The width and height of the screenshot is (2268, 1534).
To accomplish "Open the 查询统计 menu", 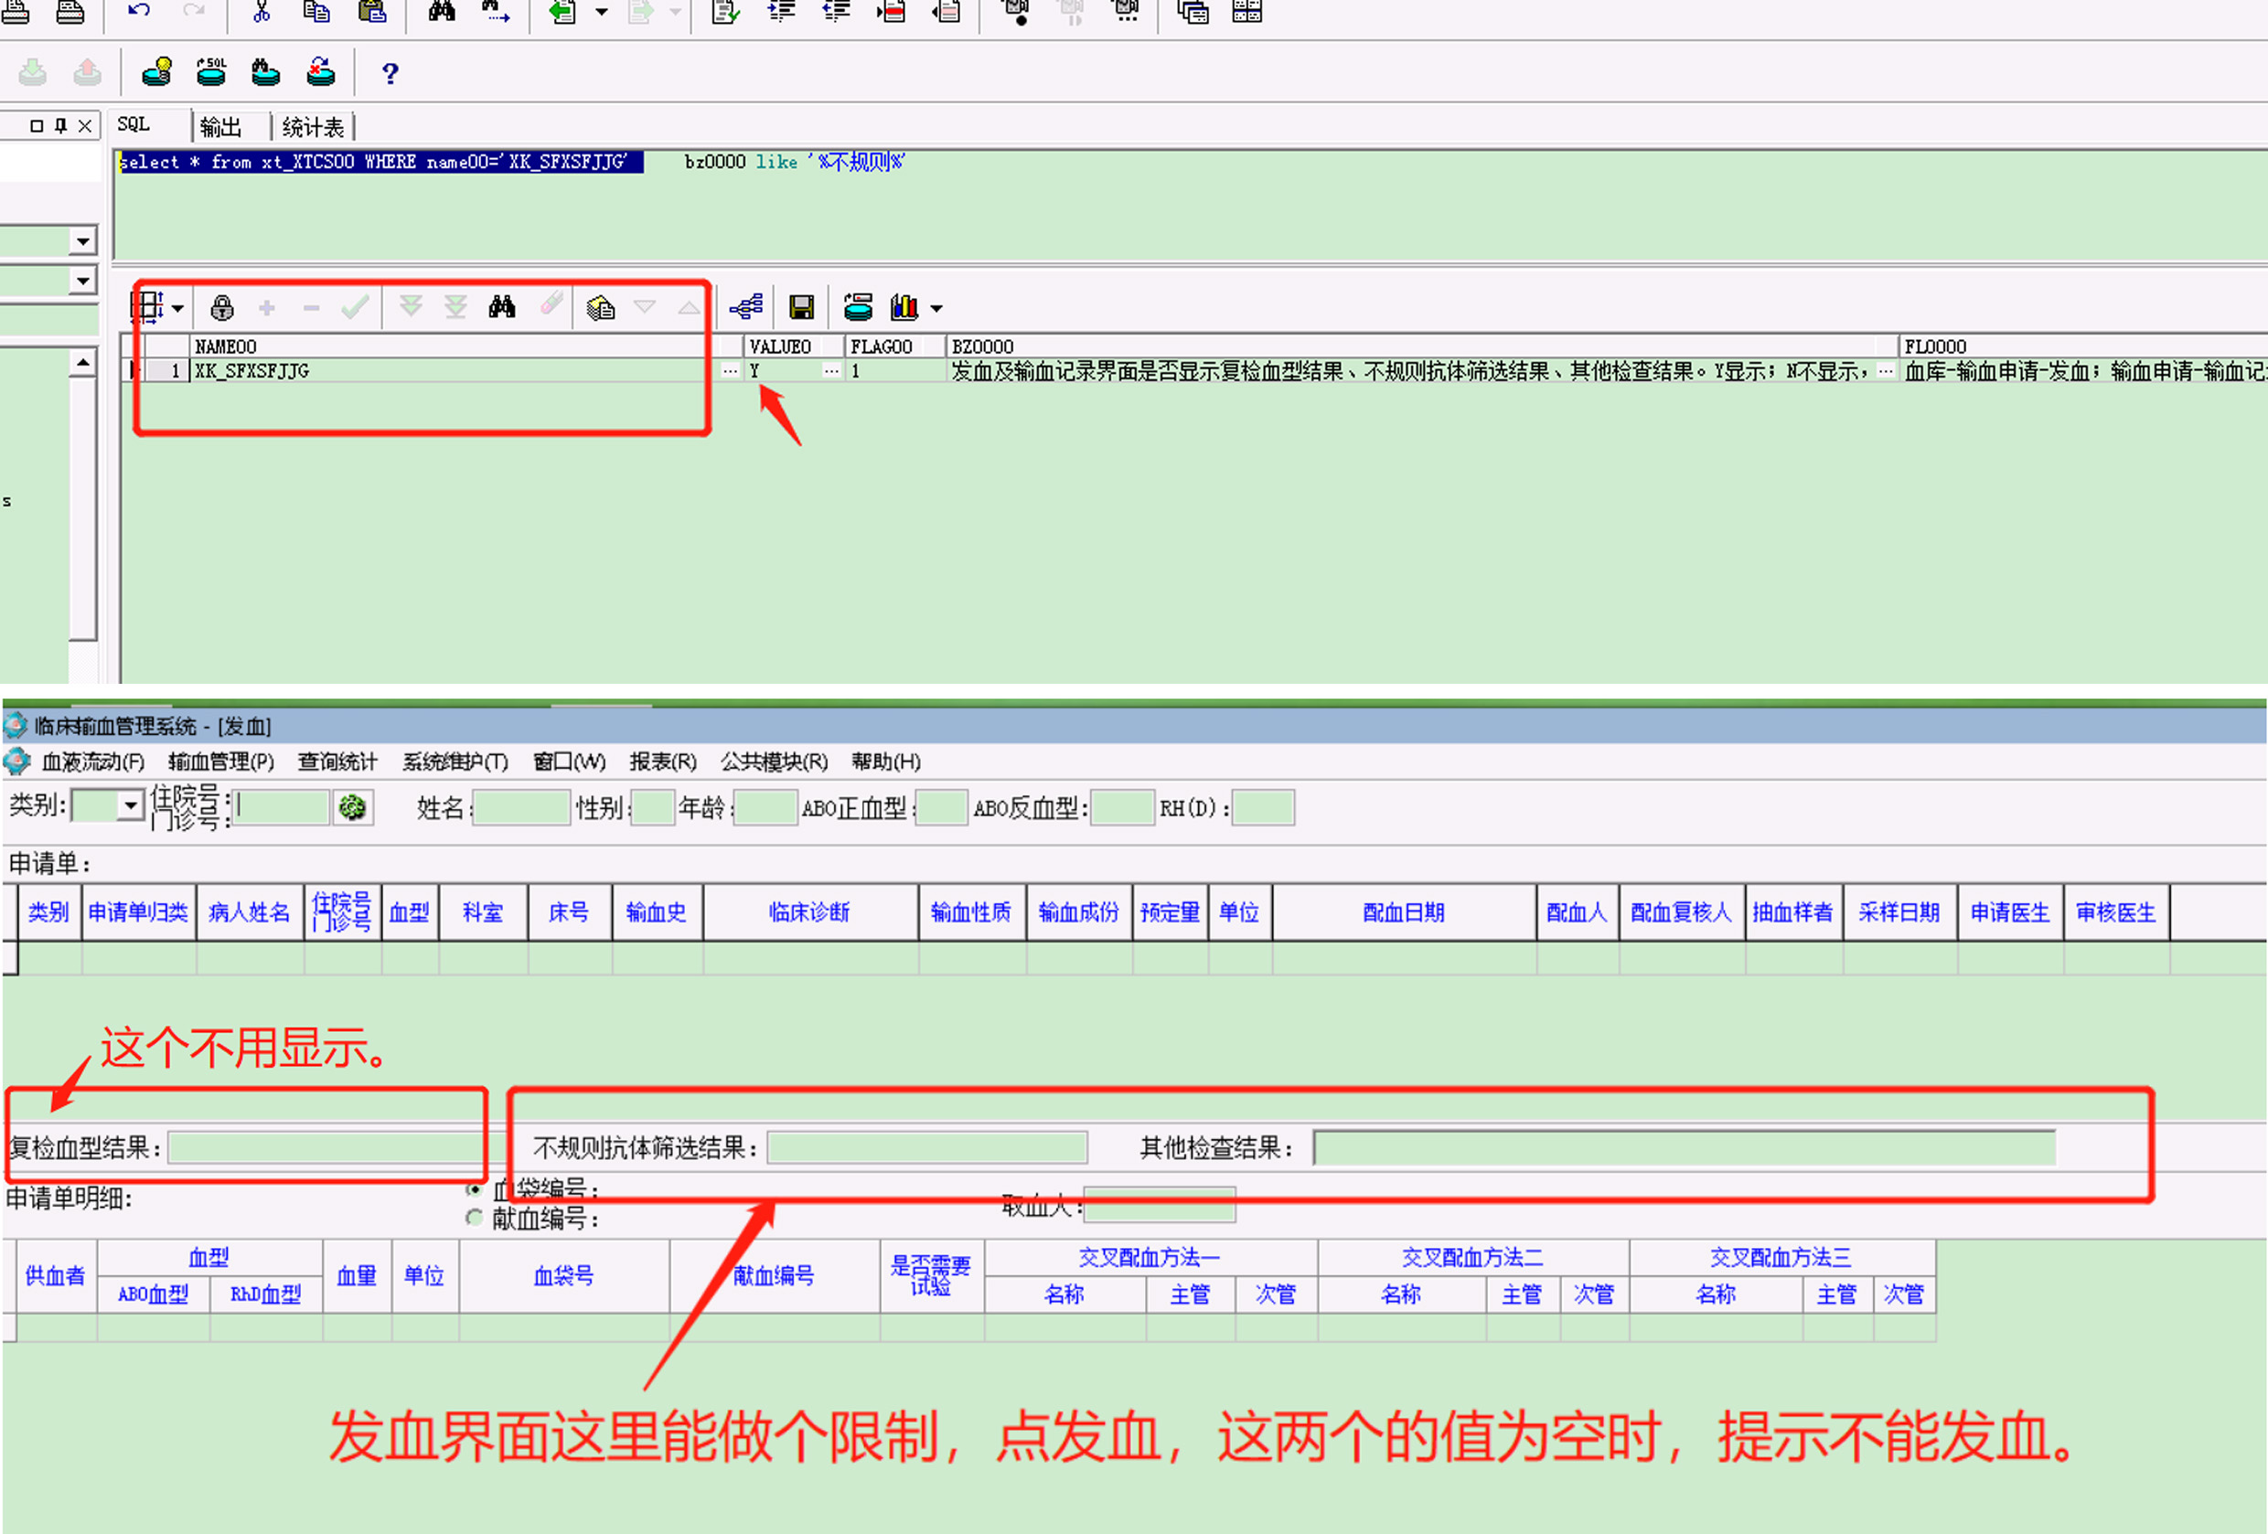I will pyautogui.click(x=337, y=762).
